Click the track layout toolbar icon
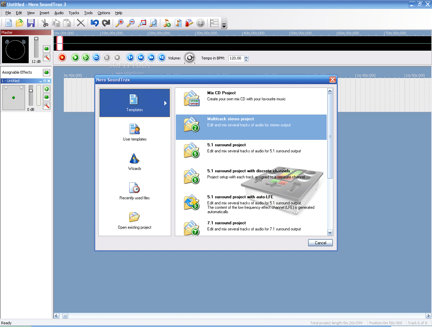Screen dimensions: 432x327 coord(214,23)
